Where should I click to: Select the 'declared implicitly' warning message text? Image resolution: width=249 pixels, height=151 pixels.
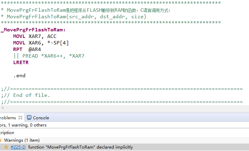80,147
